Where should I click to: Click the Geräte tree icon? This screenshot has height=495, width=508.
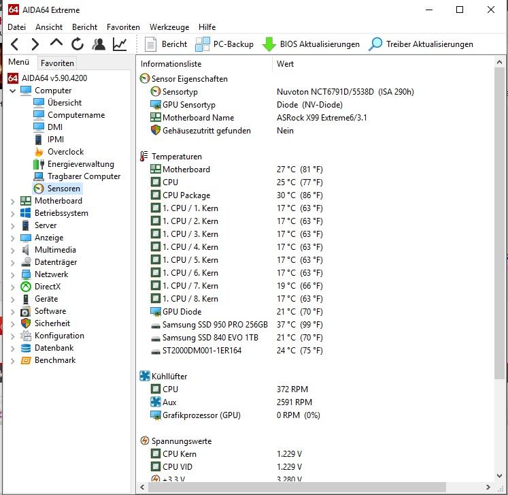click(26, 299)
